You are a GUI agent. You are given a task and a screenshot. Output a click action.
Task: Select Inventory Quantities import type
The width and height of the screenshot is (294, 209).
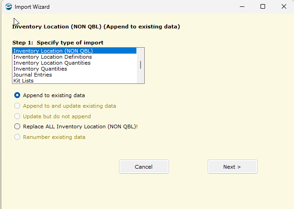tap(74, 69)
